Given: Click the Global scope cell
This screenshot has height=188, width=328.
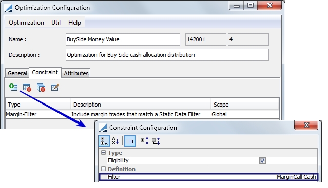Looking at the screenshot, I should tap(245, 114).
